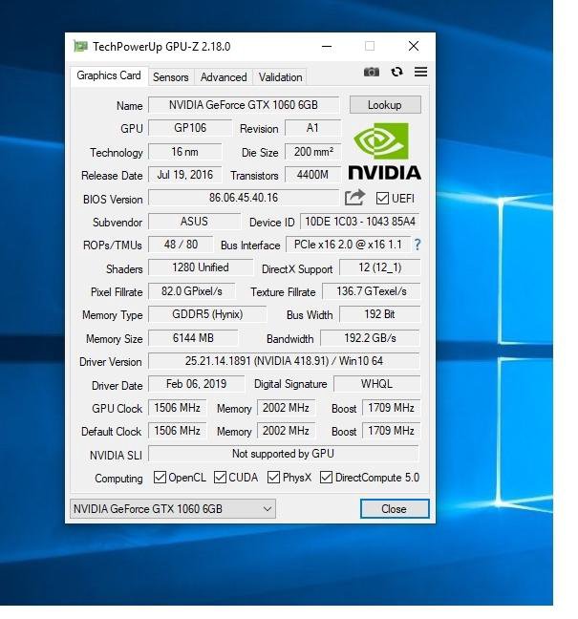Toggle the UEFI checkbox
This screenshot has width=578, height=619.
pos(383,199)
